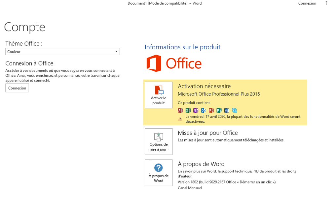The image size is (334, 198).
Task: Click the 'Activation nécessaire' heading
Action: [204, 86]
